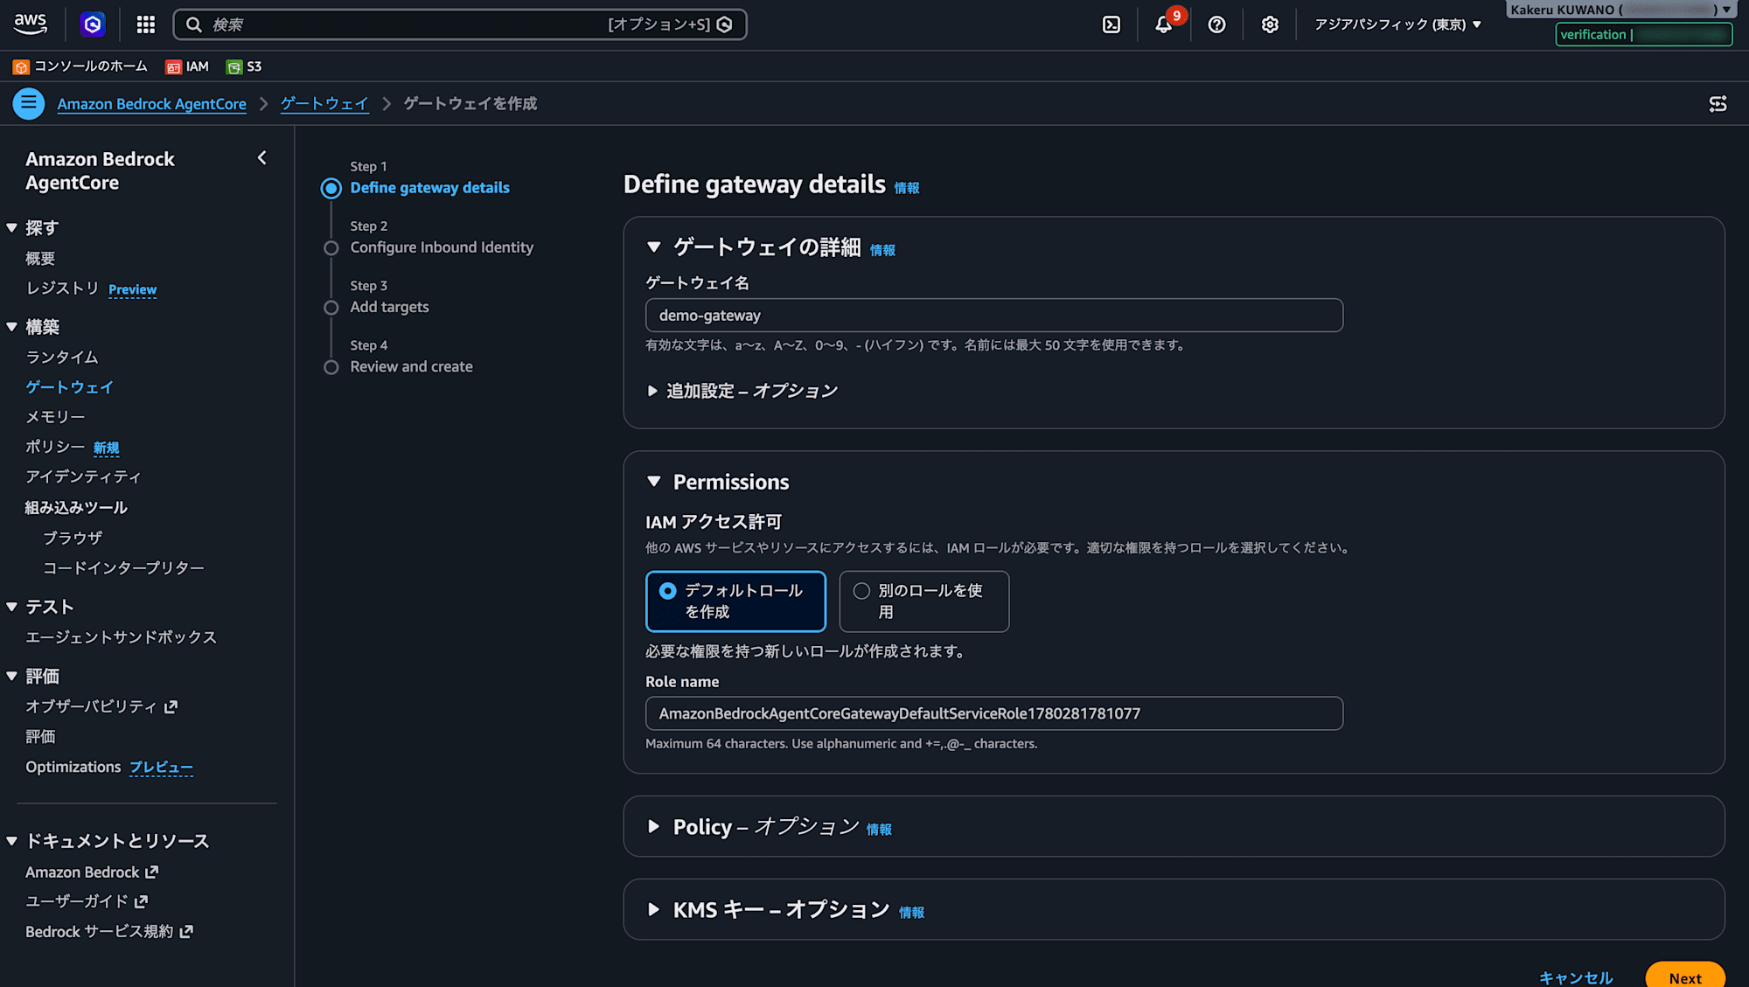
Task: Select the 別のロールを使用 radio option
Action: [924, 601]
